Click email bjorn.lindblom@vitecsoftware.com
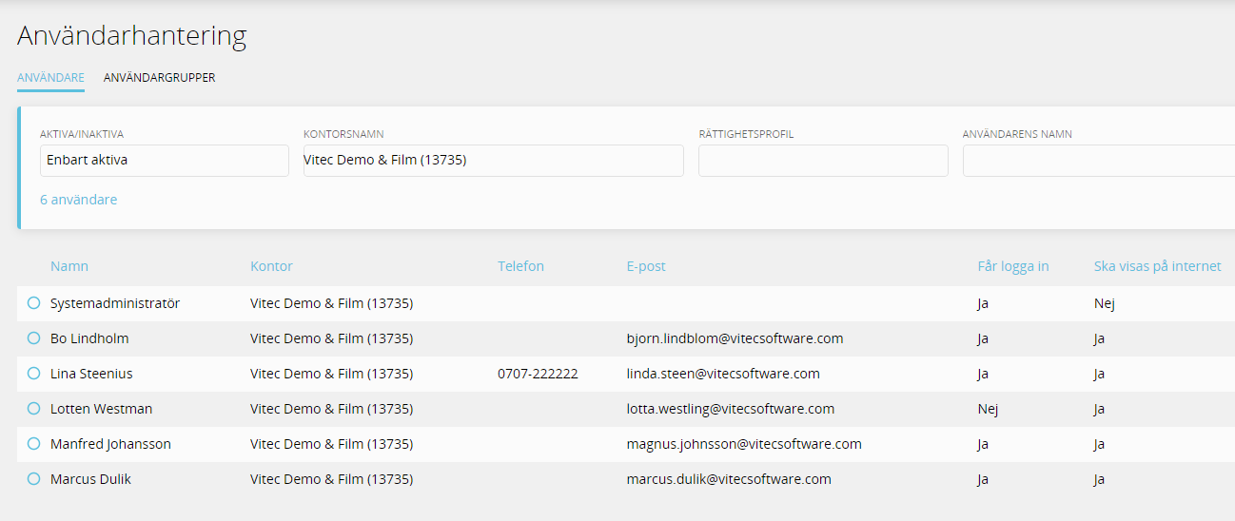The width and height of the screenshot is (1235, 521). tap(735, 338)
